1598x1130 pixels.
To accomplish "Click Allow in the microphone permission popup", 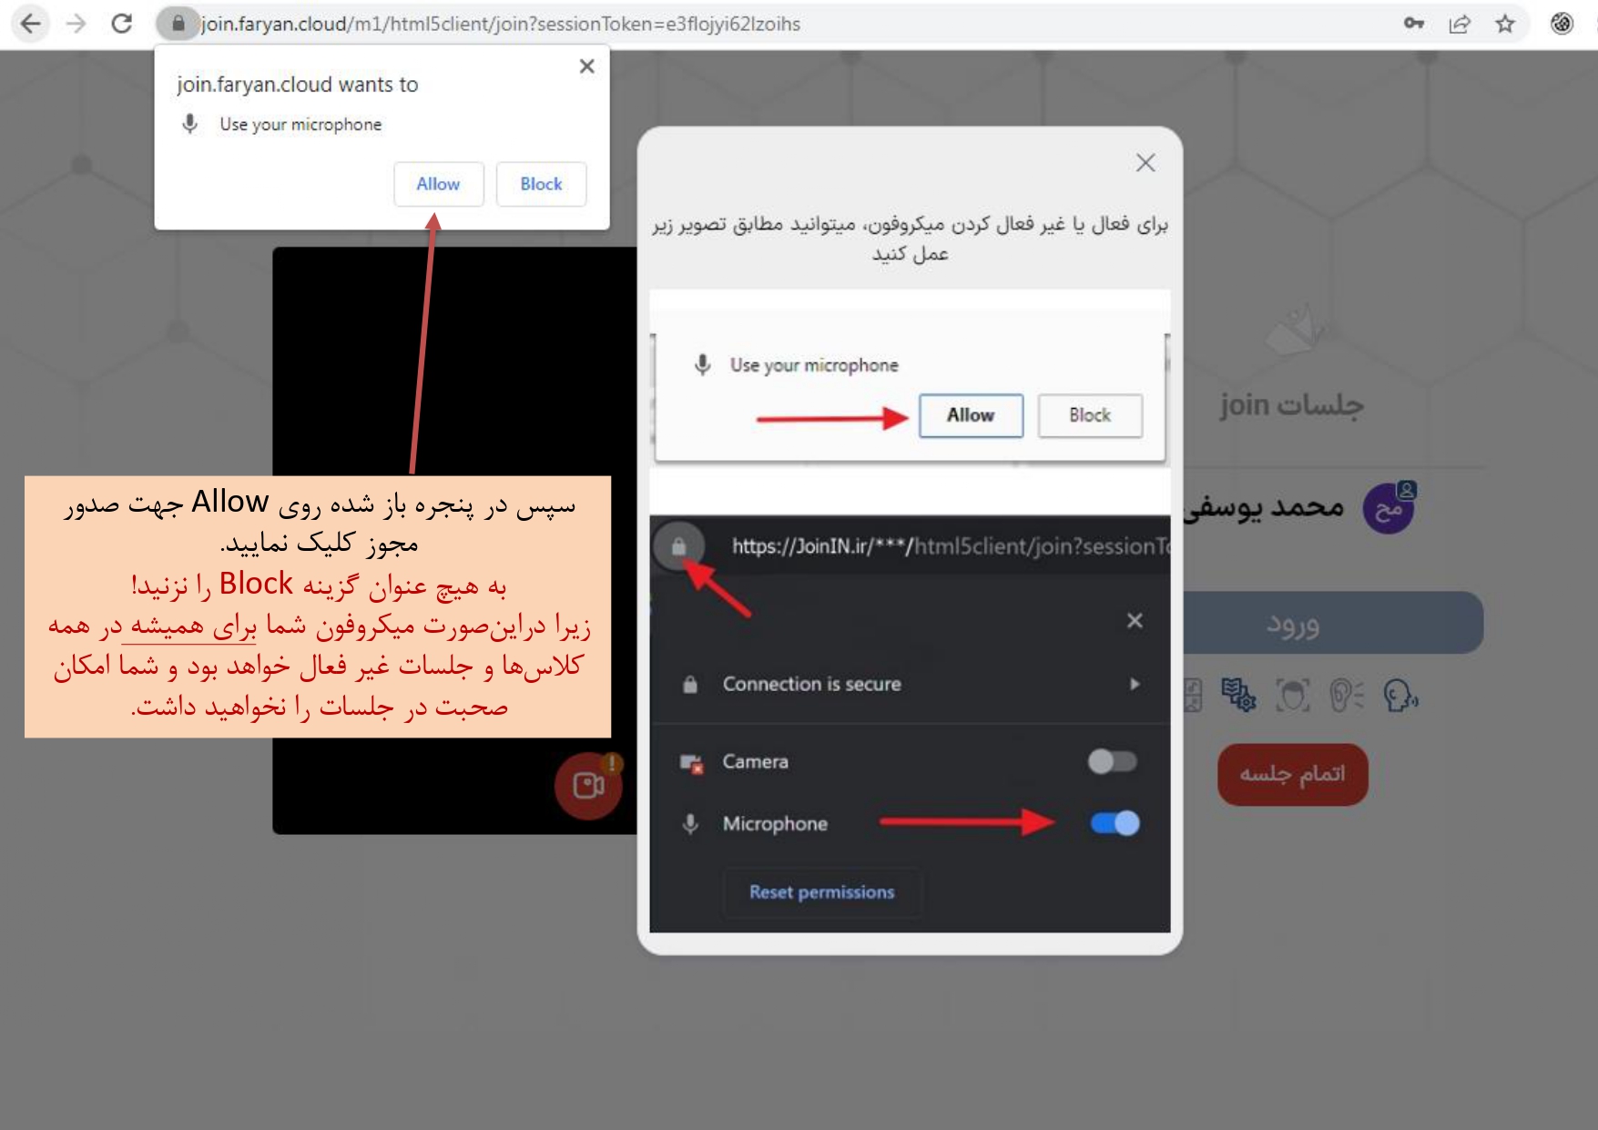I will [438, 184].
